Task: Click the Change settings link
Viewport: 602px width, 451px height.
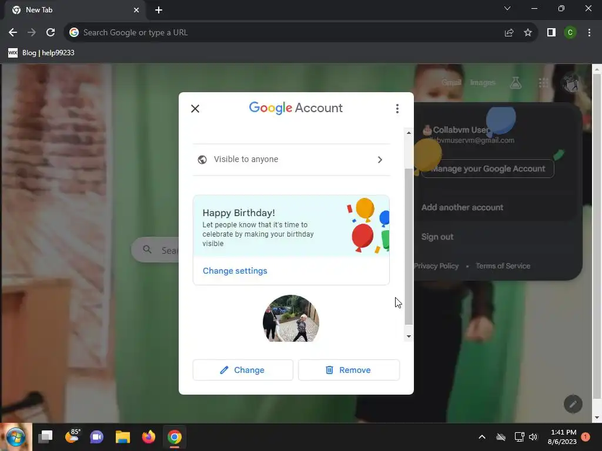Action: 235,271
